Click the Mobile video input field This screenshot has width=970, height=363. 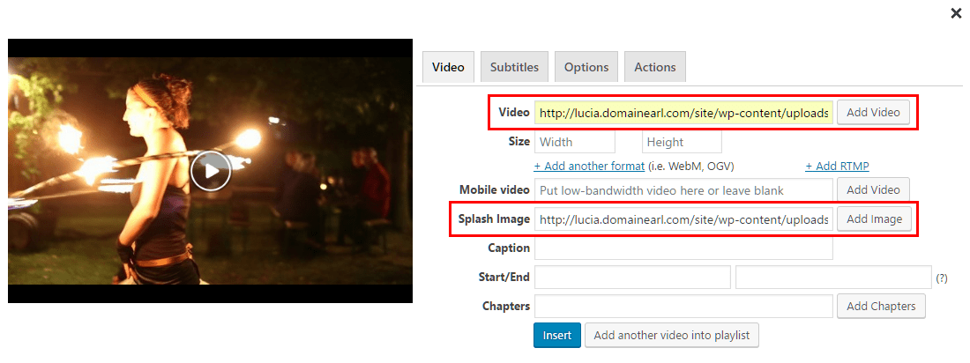click(683, 189)
